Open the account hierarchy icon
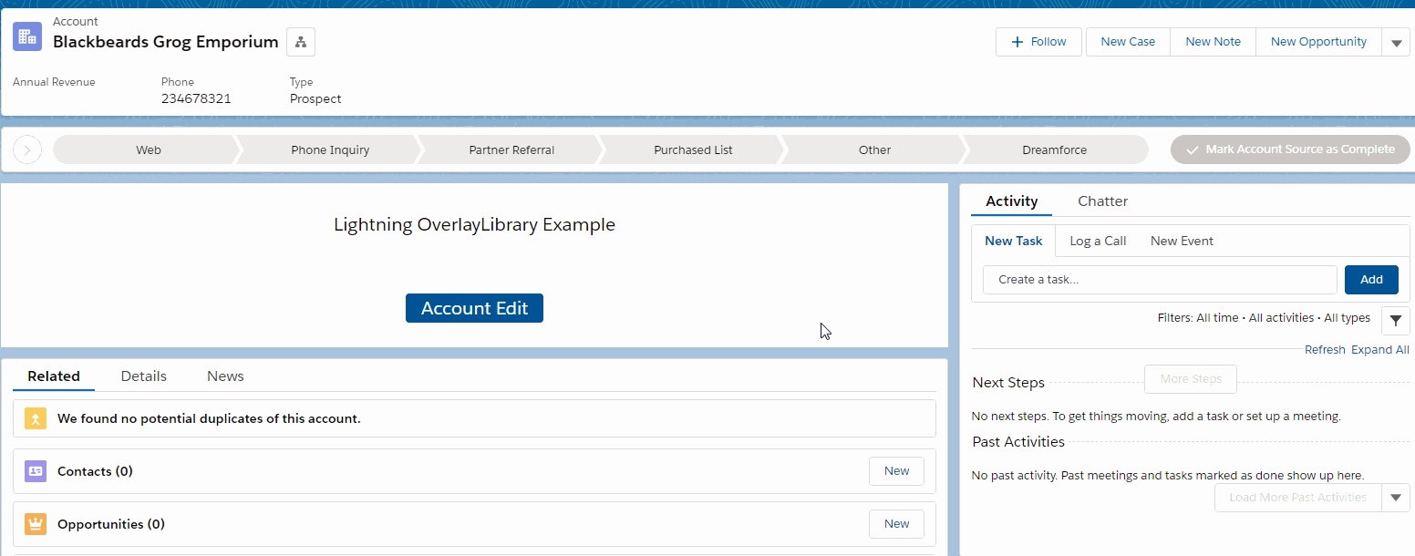Viewport: 1415px width, 556px height. click(x=300, y=41)
